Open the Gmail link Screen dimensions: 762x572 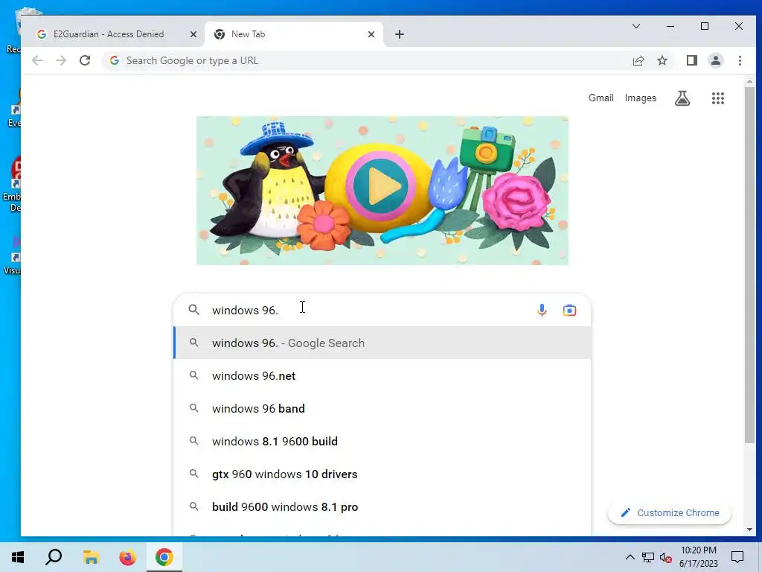click(x=601, y=98)
